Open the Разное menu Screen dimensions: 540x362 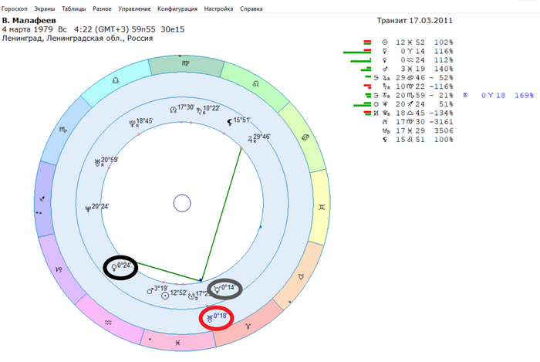pos(102,9)
